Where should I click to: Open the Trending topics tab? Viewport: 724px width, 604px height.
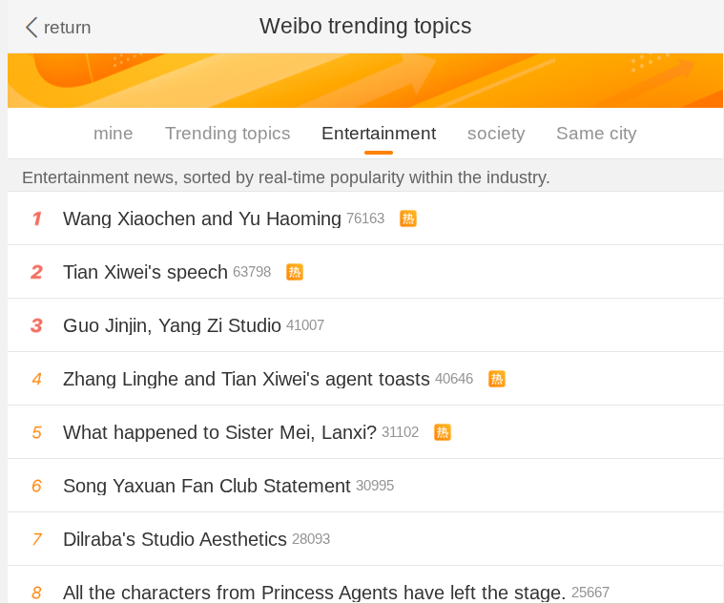227,134
